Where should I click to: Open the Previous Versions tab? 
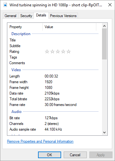pyautogui.click(x=63, y=16)
